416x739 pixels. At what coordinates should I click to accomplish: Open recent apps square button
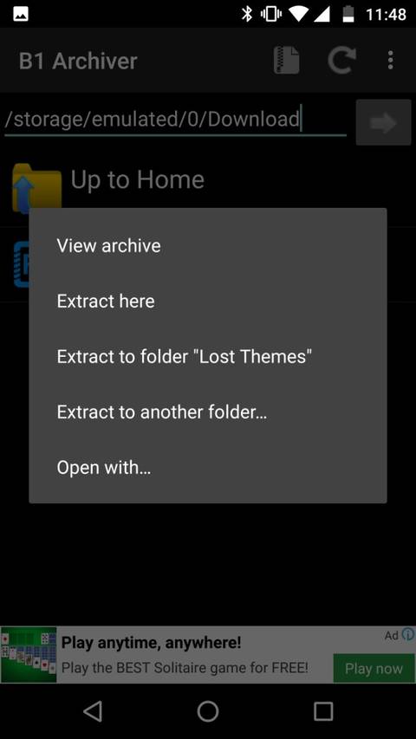coord(323,711)
